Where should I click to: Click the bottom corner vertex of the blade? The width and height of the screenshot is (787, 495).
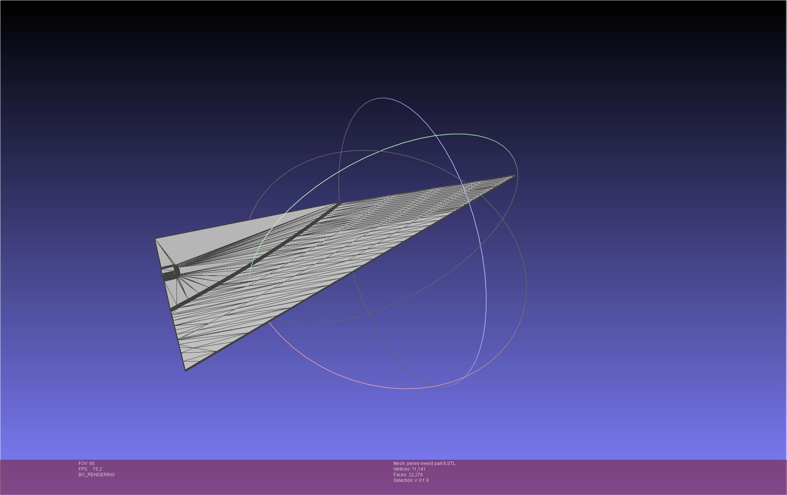[x=185, y=370]
